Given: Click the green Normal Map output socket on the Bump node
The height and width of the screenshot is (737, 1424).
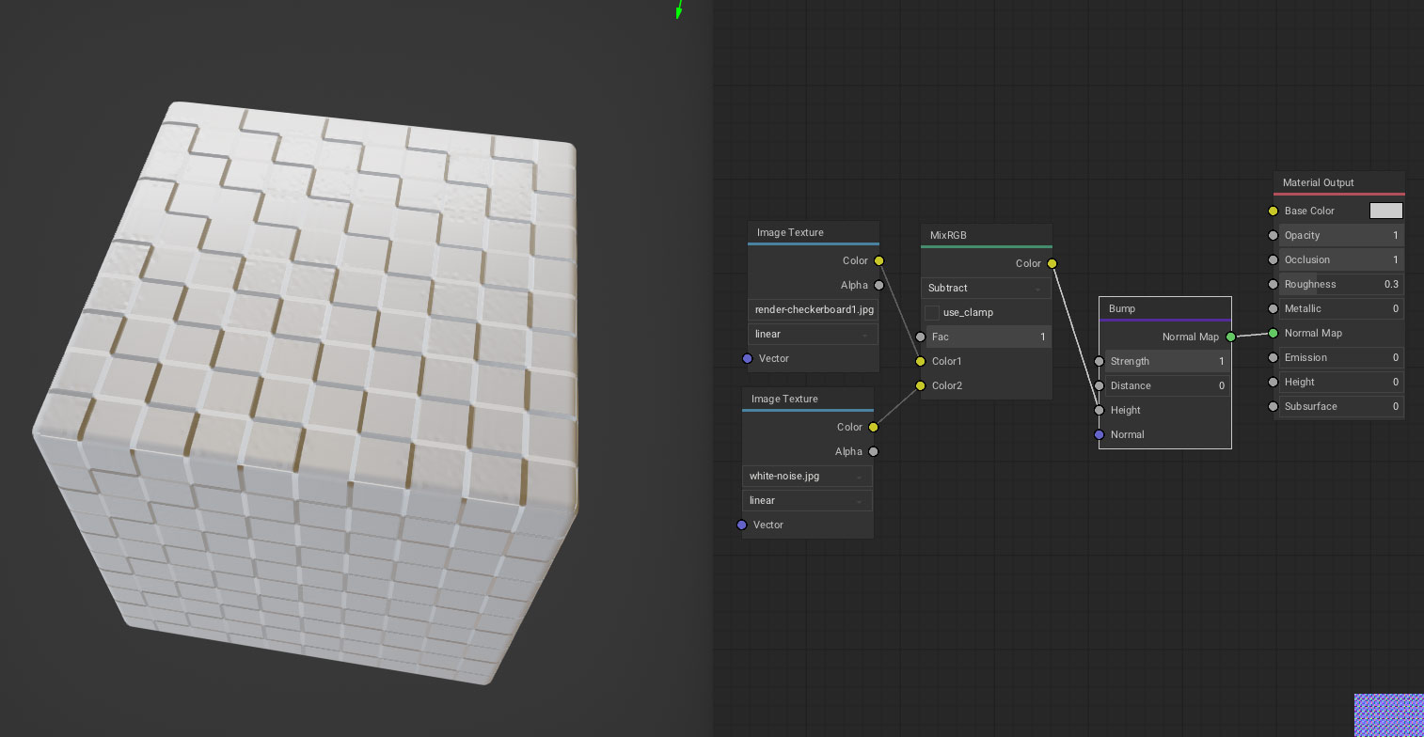Looking at the screenshot, I should (1230, 336).
